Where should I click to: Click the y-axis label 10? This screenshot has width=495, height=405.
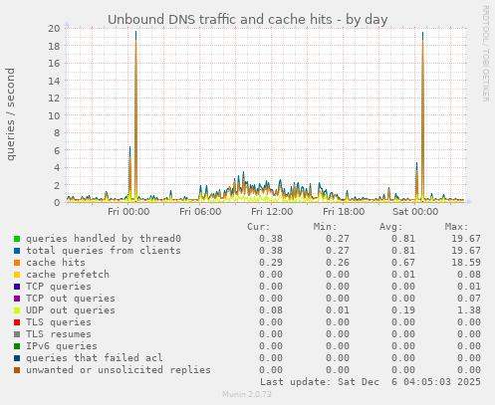[x=54, y=115]
